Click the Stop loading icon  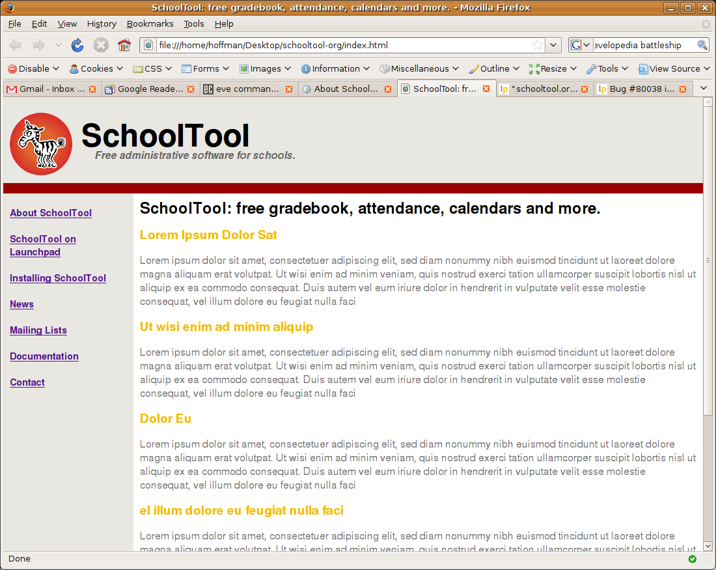tap(101, 45)
